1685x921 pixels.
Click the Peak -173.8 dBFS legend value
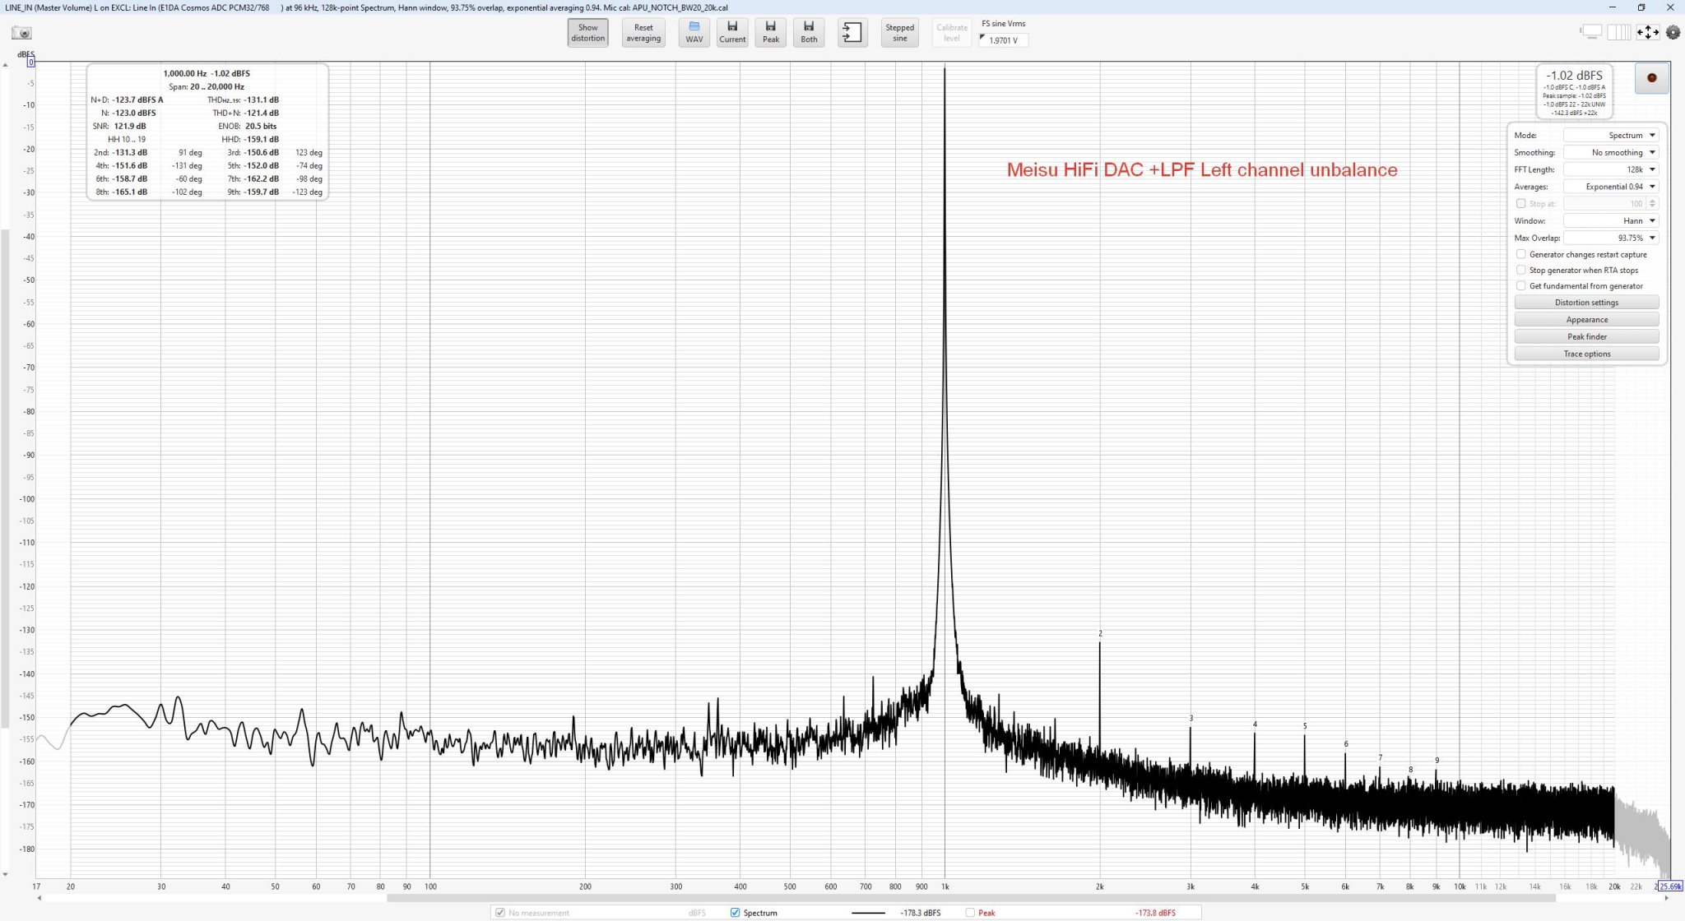click(x=1155, y=913)
